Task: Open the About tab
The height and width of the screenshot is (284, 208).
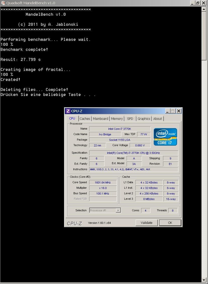Action: tap(158, 119)
